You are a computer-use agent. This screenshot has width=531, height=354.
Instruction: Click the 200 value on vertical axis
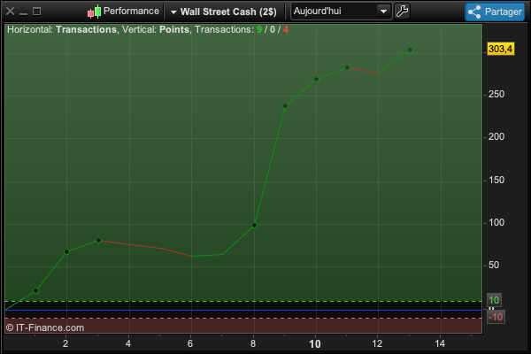click(496, 137)
